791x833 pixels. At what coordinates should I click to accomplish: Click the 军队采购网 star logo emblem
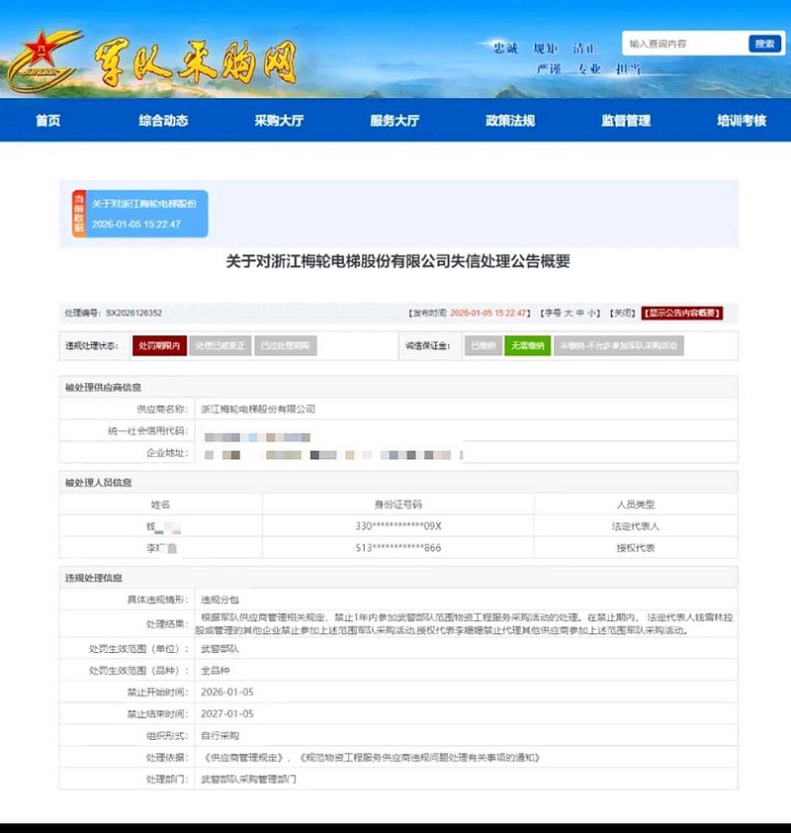click(x=44, y=60)
